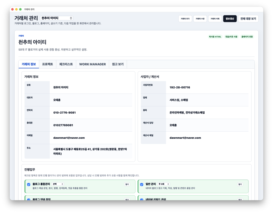The width and height of the screenshot is (273, 213).
Task: Go to the 원고 보기 tab
Action: point(118,64)
